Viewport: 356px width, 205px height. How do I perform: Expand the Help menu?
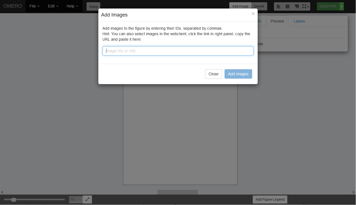click(x=72, y=6)
